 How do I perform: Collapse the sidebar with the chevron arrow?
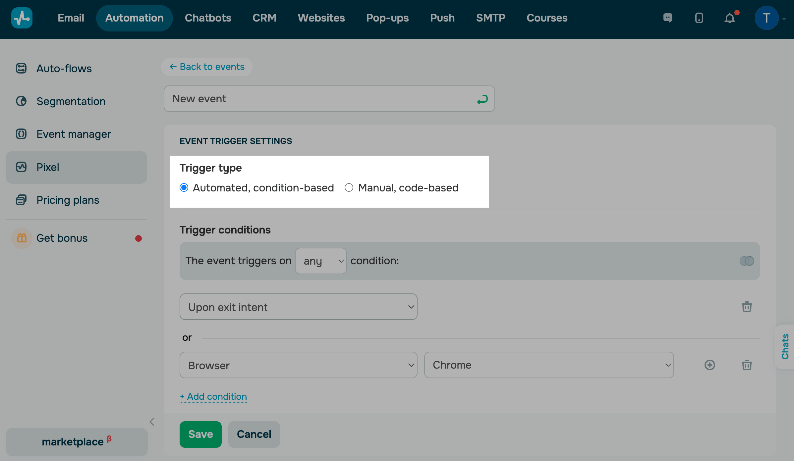(152, 422)
